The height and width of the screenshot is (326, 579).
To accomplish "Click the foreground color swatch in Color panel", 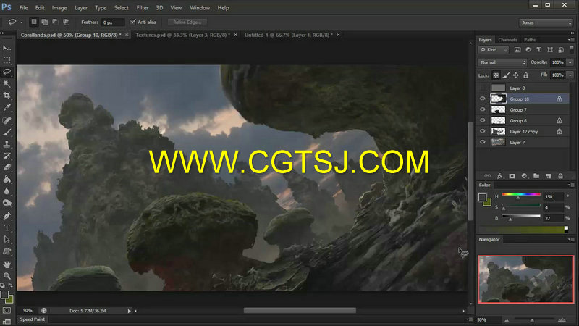I will (x=482, y=197).
